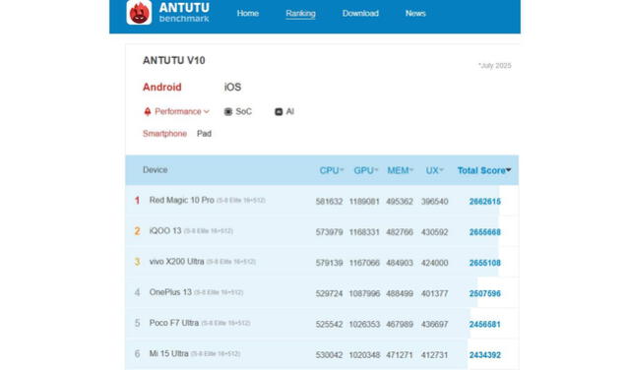
Task: Click the ANTUTU benchmark title text
Action: pos(184,13)
